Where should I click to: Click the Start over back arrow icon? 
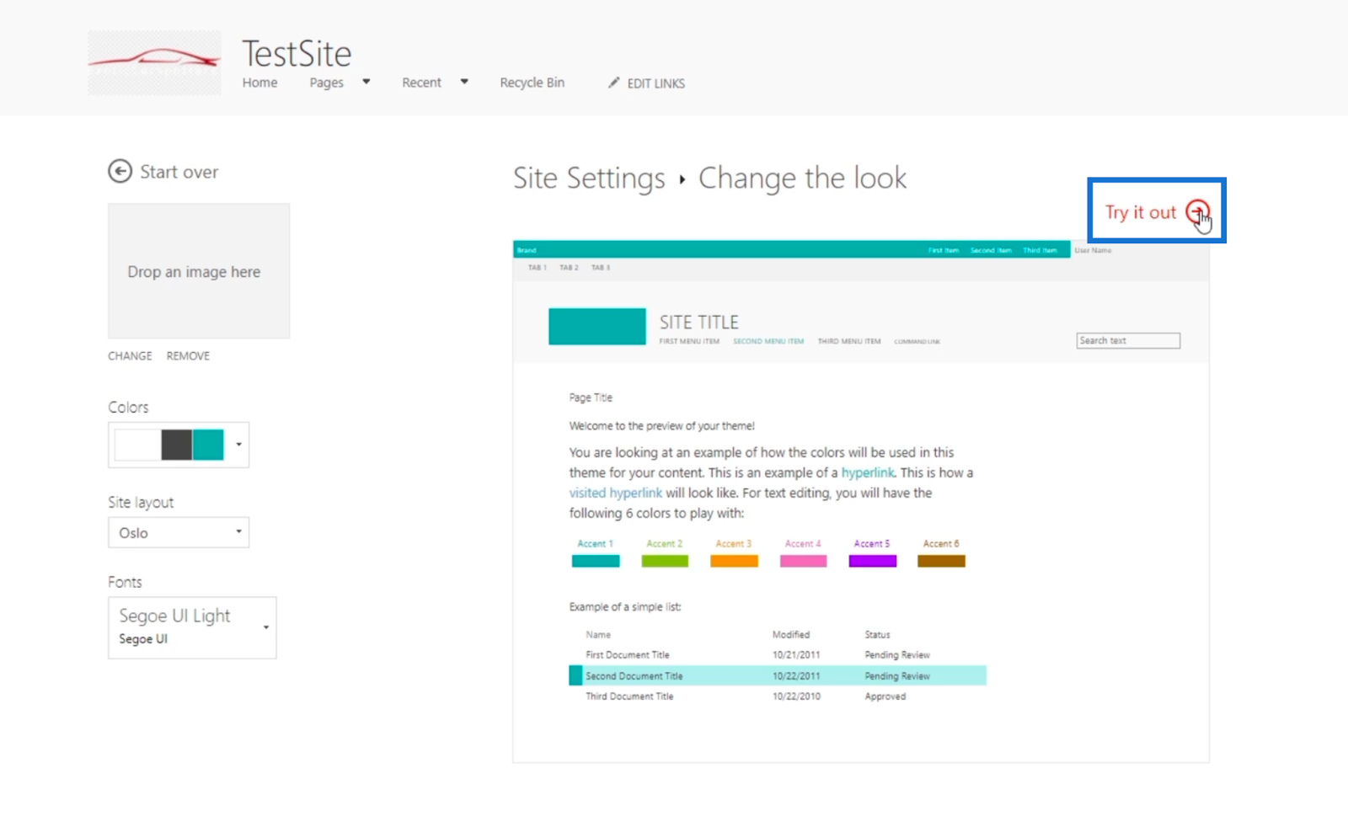point(120,172)
